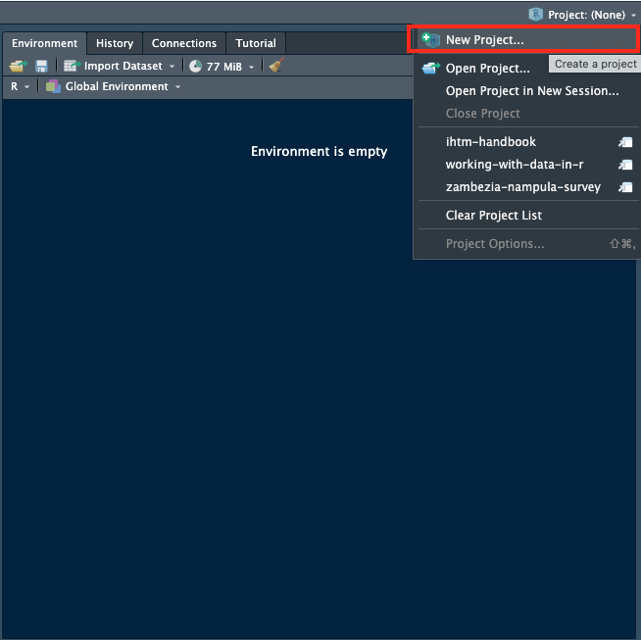Open the 77 MiB memory dropdown arrow

pyautogui.click(x=251, y=67)
